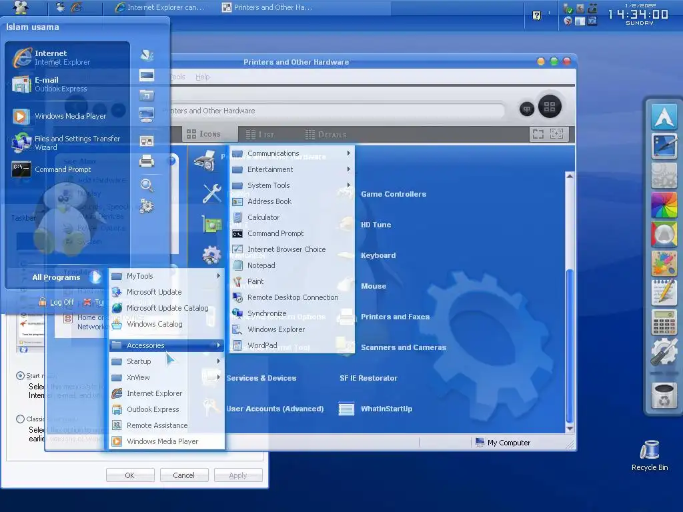
Task: Click the magnifier search icon in Start menu
Action: 147,185
